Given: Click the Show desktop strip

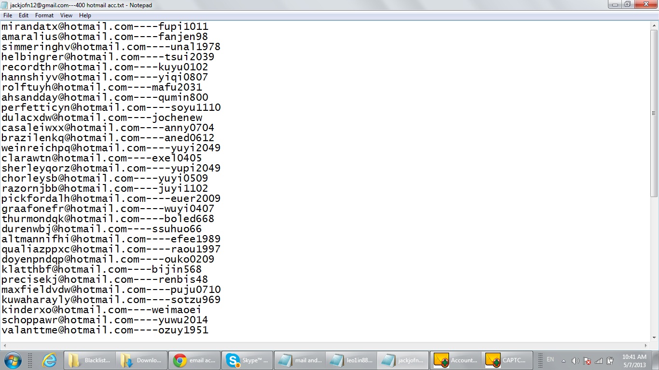Looking at the screenshot, I should click(x=655, y=360).
